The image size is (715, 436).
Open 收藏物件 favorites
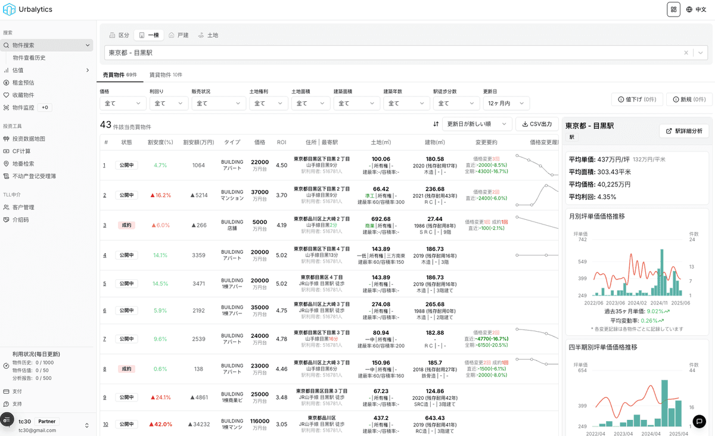click(x=23, y=95)
